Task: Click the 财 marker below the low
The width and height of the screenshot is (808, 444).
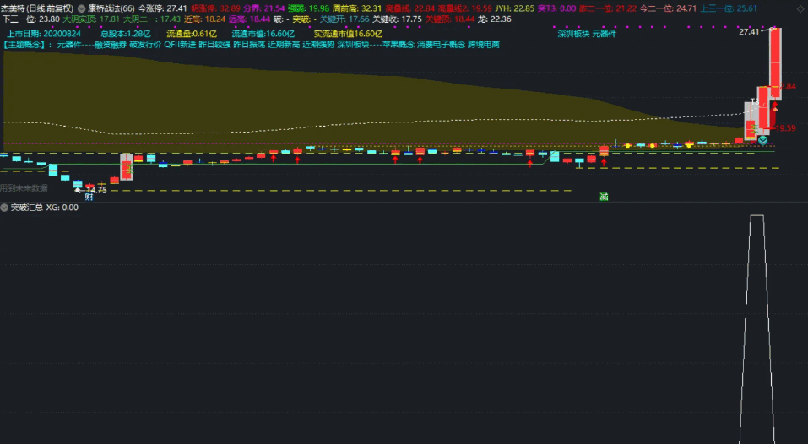Action: point(89,197)
